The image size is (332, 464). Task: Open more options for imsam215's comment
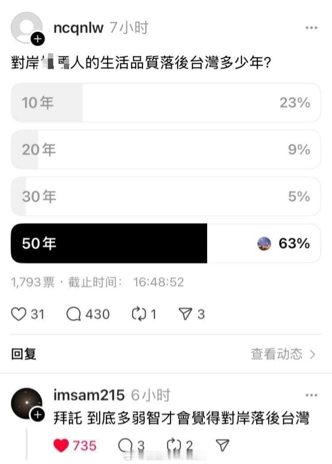[x=311, y=395]
